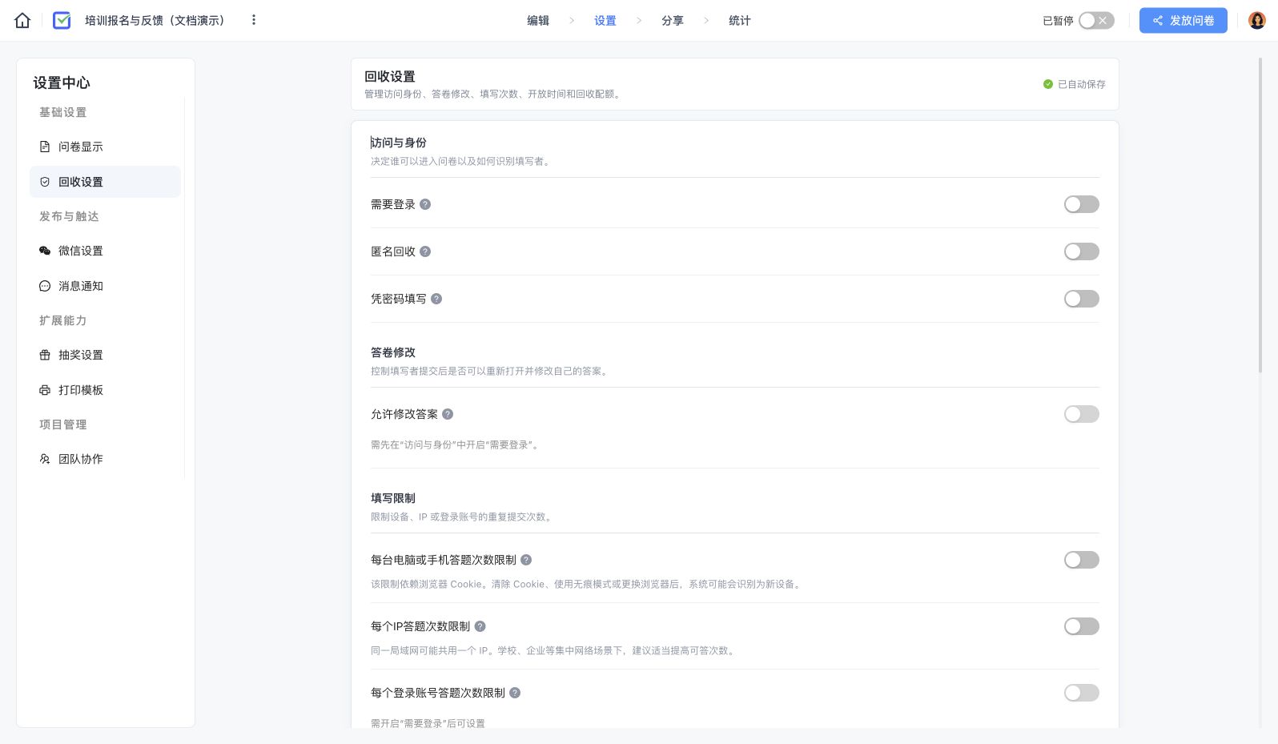This screenshot has width=1278, height=744.
Task: Enable 凭密码填写 toggle
Action: (1081, 299)
